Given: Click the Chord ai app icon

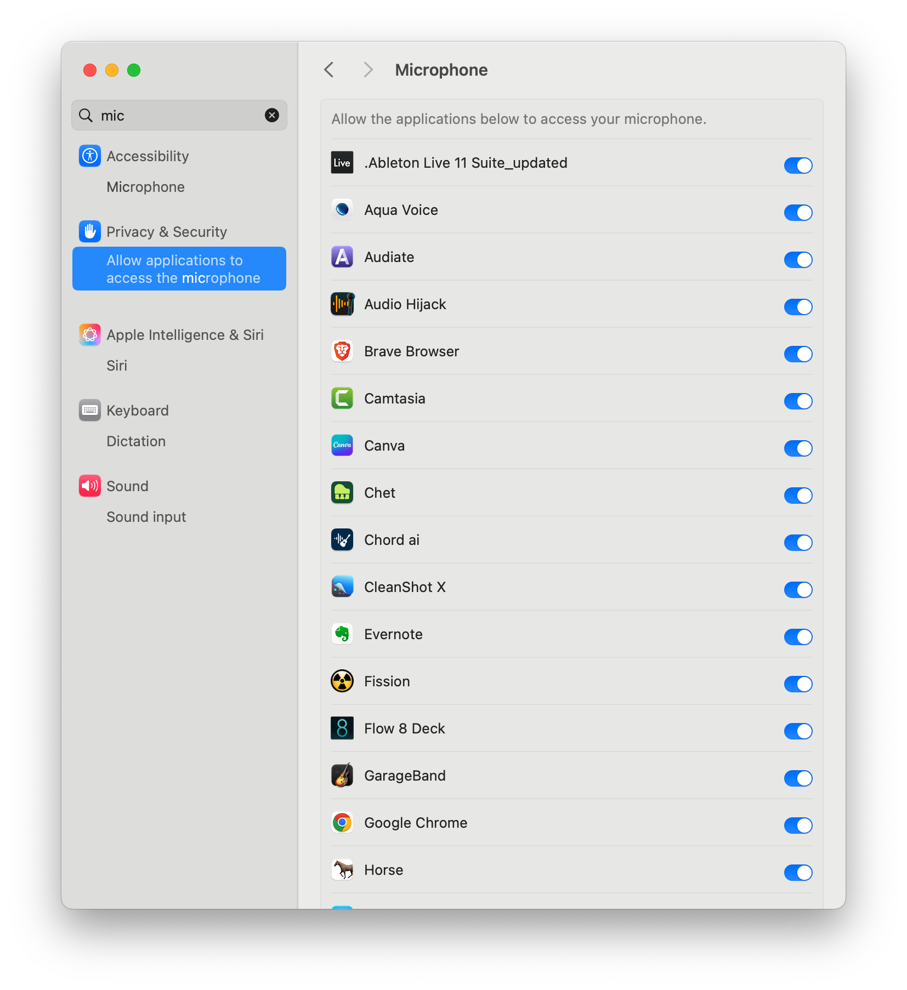Looking at the screenshot, I should point(342,540).
